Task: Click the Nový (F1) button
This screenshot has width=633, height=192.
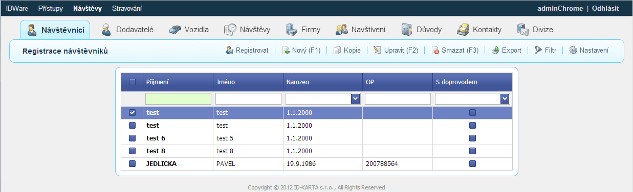Action: 301,51
